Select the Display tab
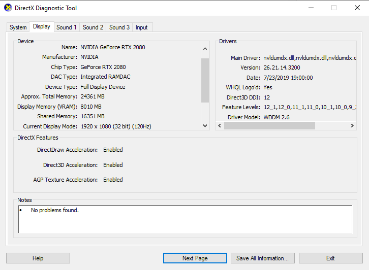The height and width of the screenshot is (270, 369). tap(42, 26)
